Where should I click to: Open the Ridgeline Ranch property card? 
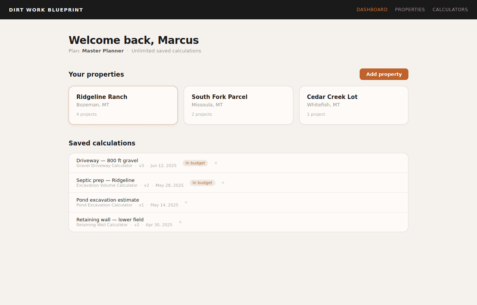[123, 105]
